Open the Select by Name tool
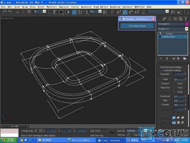The height and width of the screenshot is (143, 190). coord(55,12)
